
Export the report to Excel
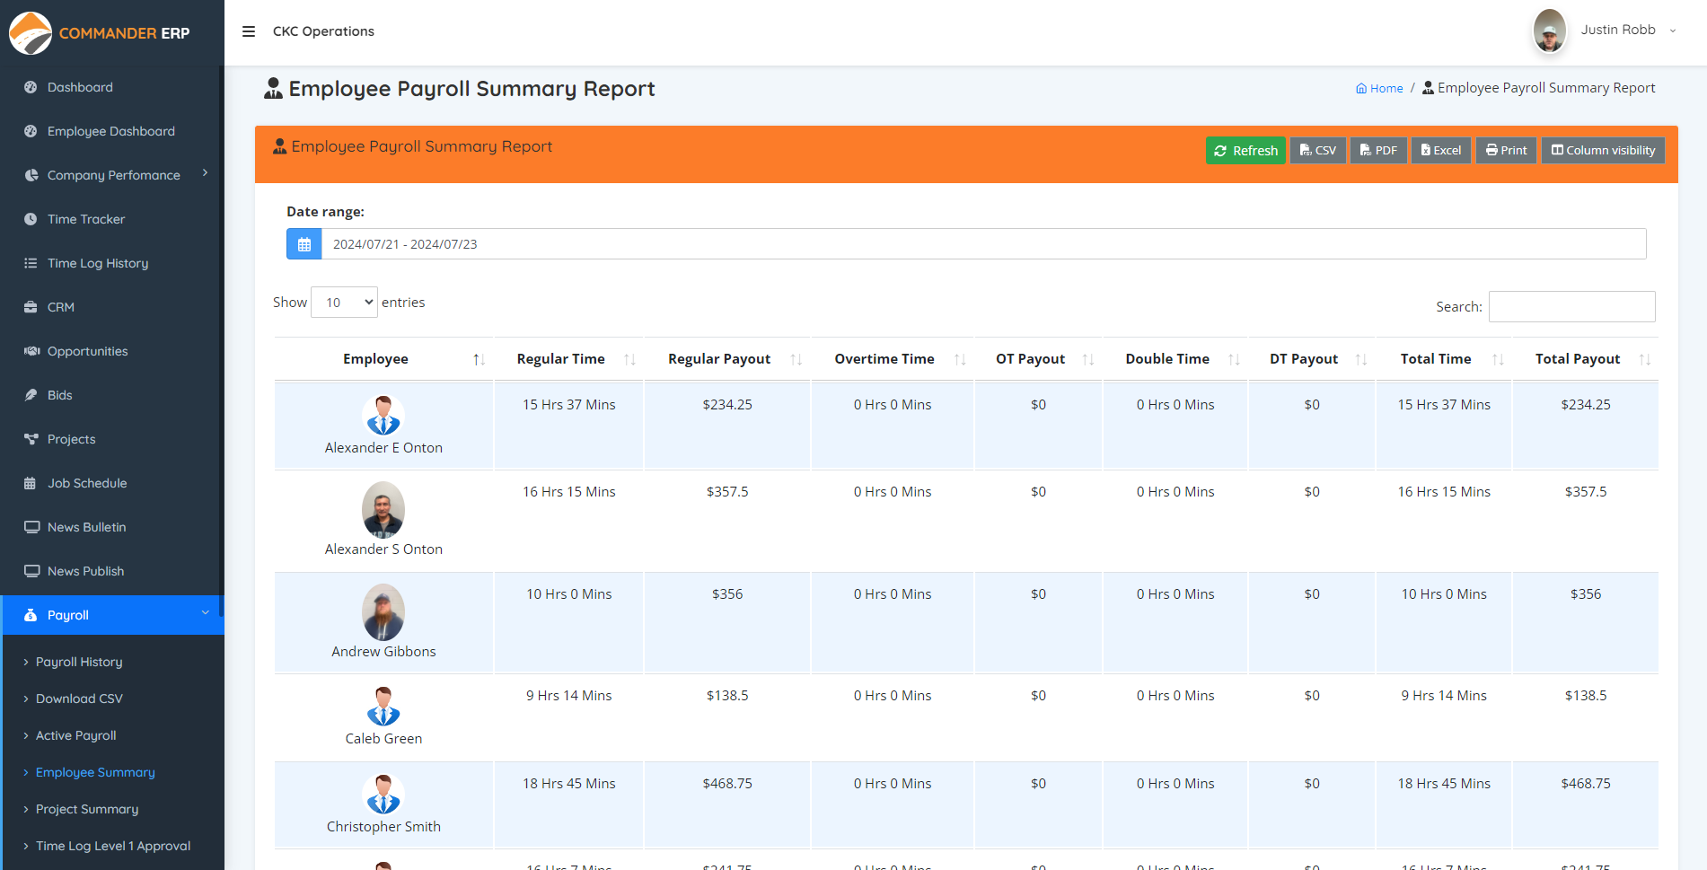[1441, 150]
